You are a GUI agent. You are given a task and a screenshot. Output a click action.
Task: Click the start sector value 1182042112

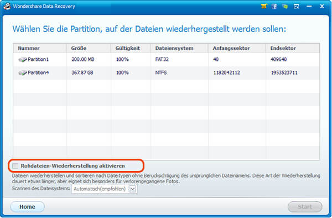[x=227, y=73]
